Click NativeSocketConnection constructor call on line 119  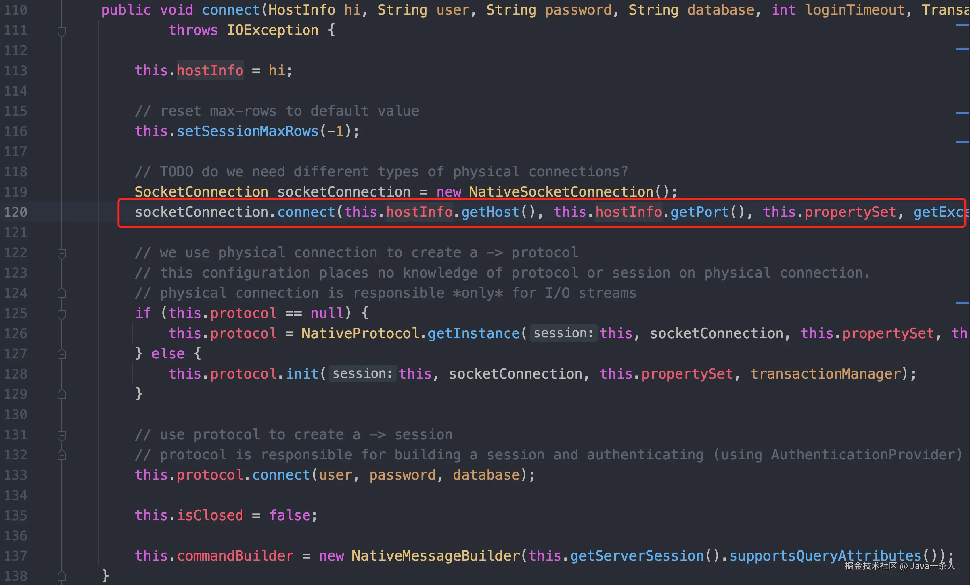[x=561, y=192]
